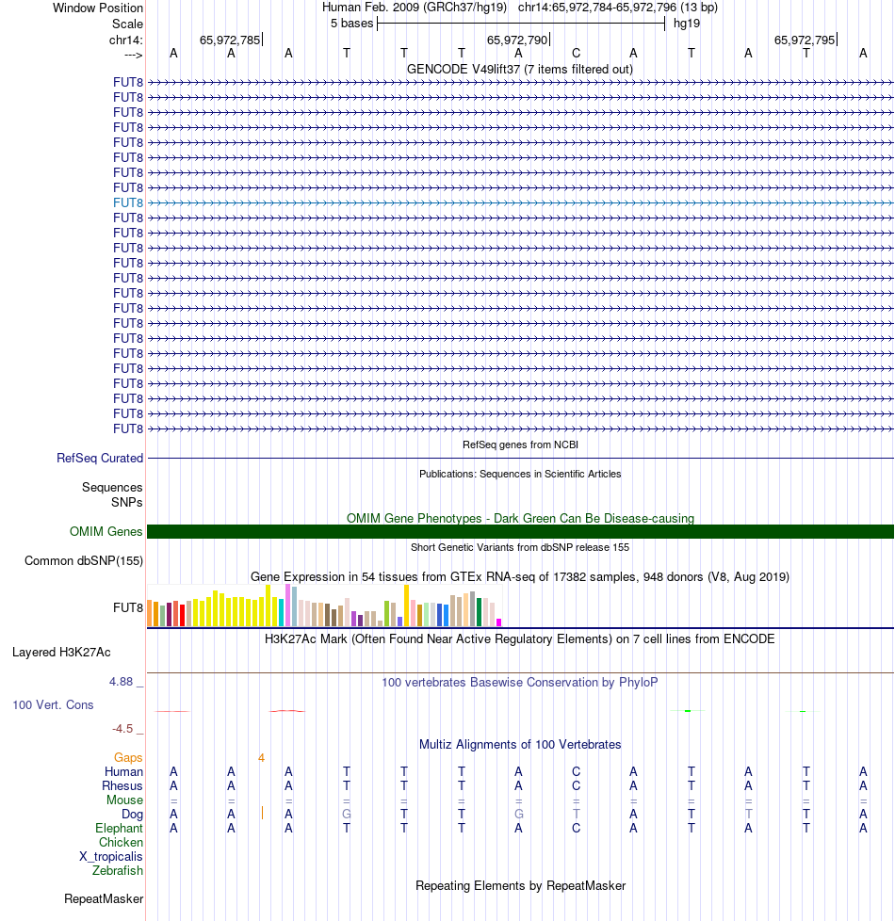The width and height of the screenshot is (895, 921).
Task: Open the 'Repeating Elements by RepeatMasker' title
Action: [x=520, y=886]
